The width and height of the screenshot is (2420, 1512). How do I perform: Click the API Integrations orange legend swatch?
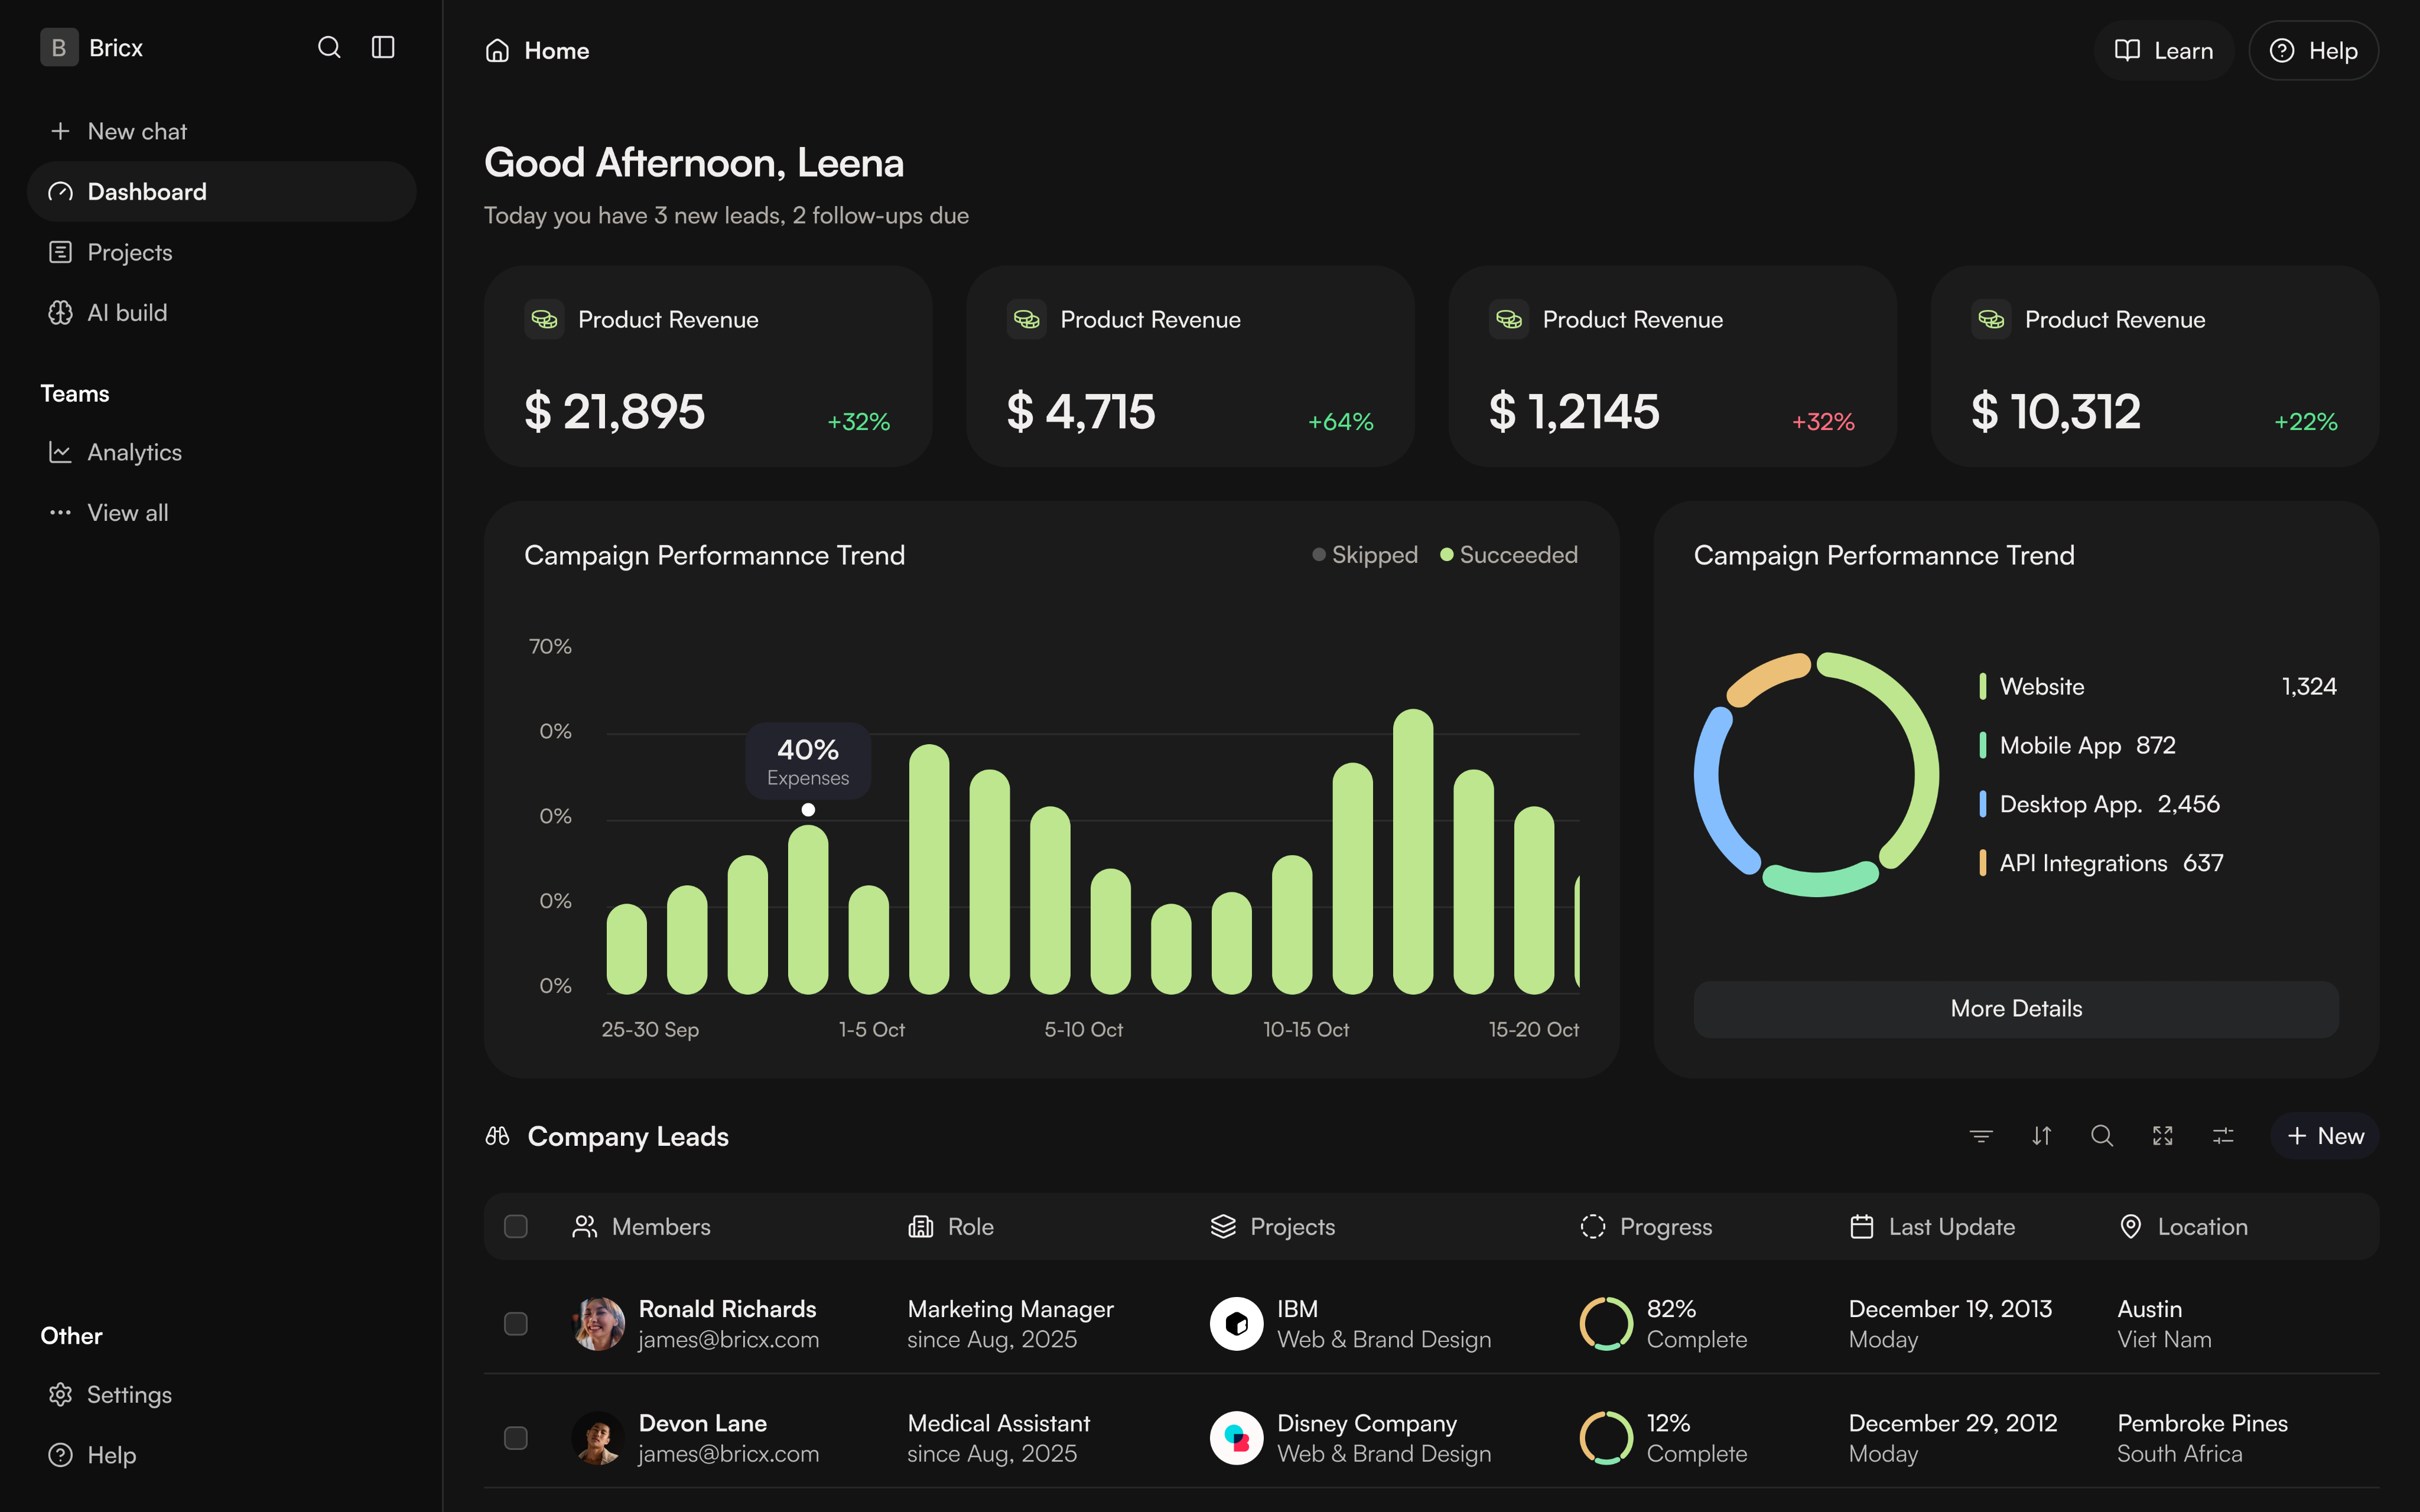click(x=1983, y=863)
